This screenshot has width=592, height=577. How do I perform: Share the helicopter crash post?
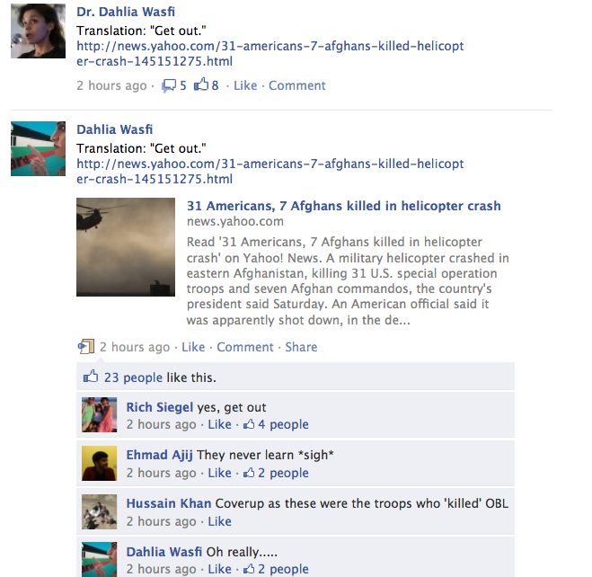pyautogui.click(x=301, y=347)
